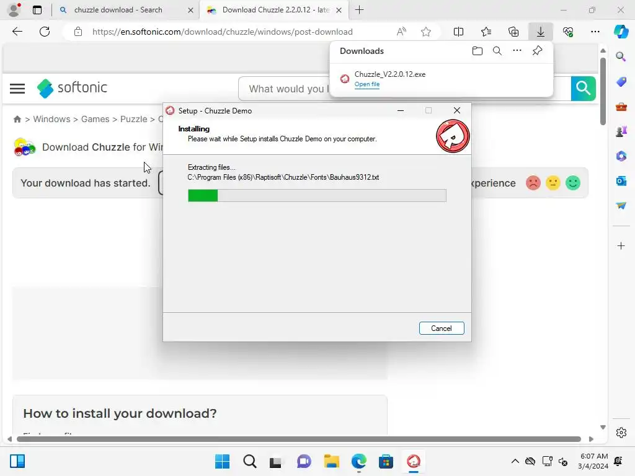Open the Collections toolbar icon
This screenshot has width=635, height=476.
(x=513, y=32)
